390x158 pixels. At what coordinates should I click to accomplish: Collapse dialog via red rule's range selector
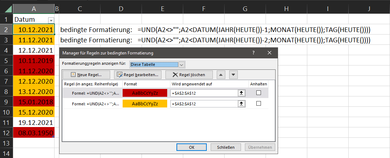coord(242,93)
